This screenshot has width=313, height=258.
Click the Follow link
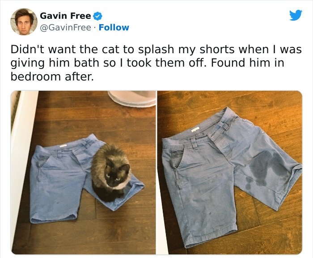114,28
